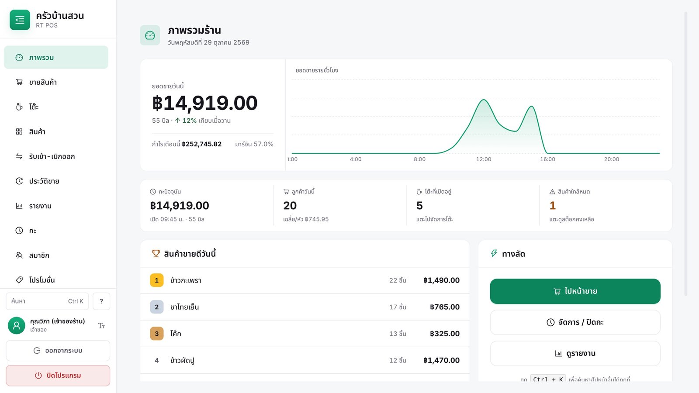This screenshot has width=699, height=393.
Task: Click the ฿14,919.00 today sales total
Action: pos(205,103)
